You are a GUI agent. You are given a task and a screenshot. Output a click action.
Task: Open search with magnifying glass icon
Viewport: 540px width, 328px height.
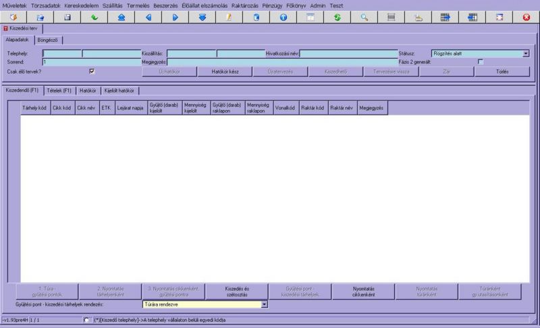(364, 17)
